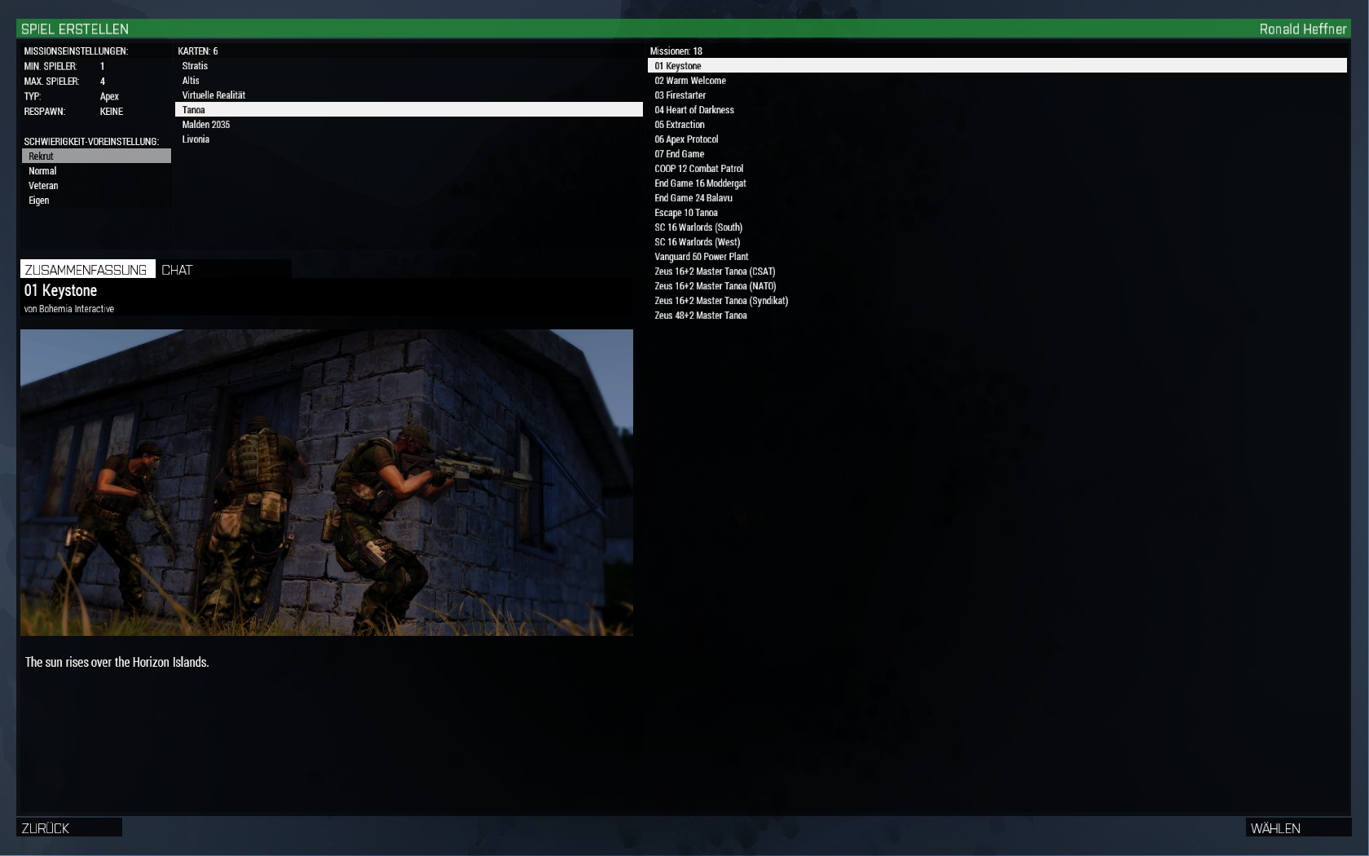Select the Stratis map

(408, 66)
